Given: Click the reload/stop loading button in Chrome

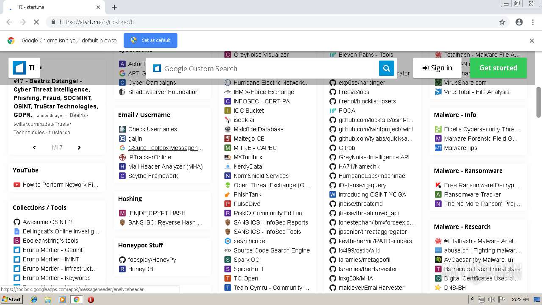Looking at the screenshot, I should tap(36, 22).
